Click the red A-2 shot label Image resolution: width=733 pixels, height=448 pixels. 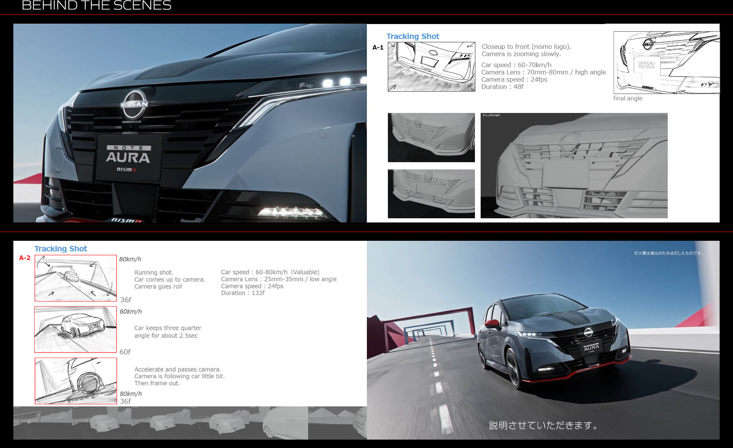click(25, 258)
